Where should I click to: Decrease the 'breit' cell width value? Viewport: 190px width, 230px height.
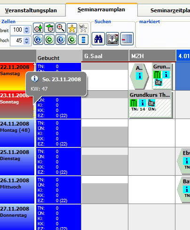coord(27,31)
